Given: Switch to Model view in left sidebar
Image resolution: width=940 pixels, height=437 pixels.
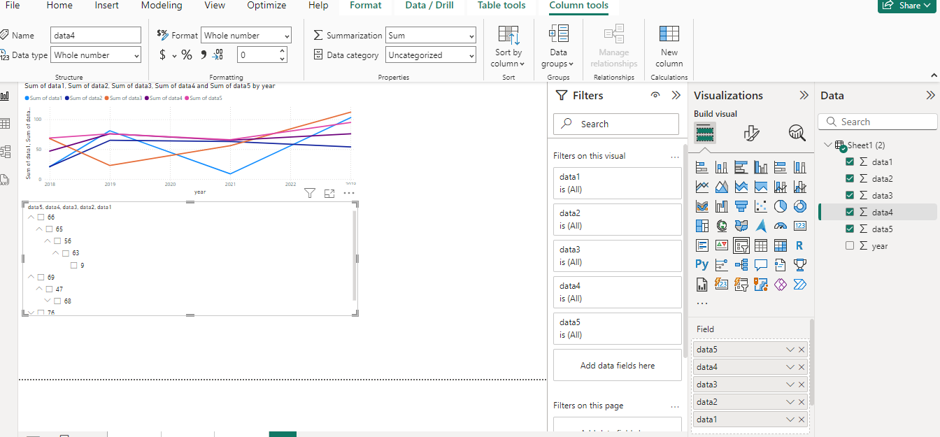Looking at the screenshot, I should tap(5, 152).
